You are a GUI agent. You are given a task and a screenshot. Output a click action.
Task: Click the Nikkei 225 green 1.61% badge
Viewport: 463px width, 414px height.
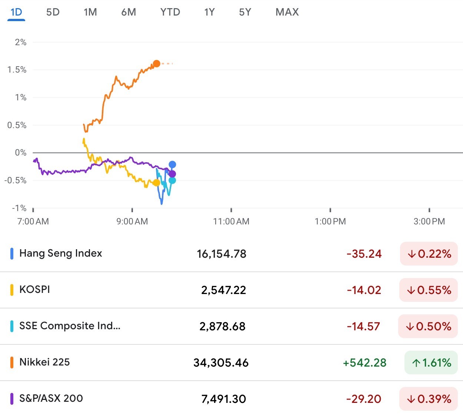coord(431,363)
